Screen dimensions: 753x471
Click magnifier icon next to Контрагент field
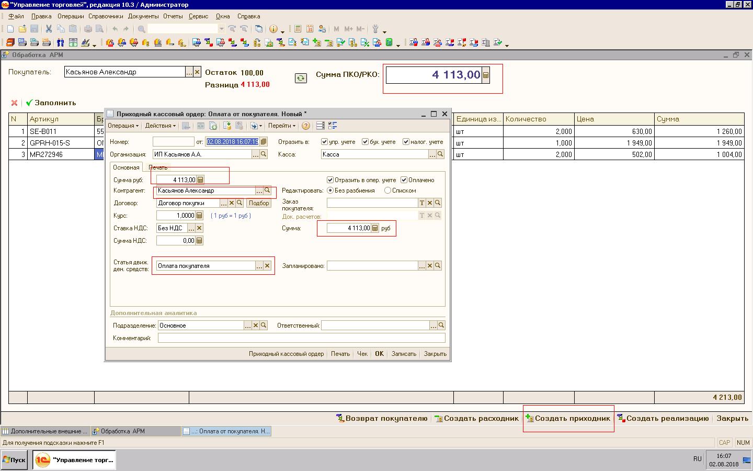pos(267,190)
